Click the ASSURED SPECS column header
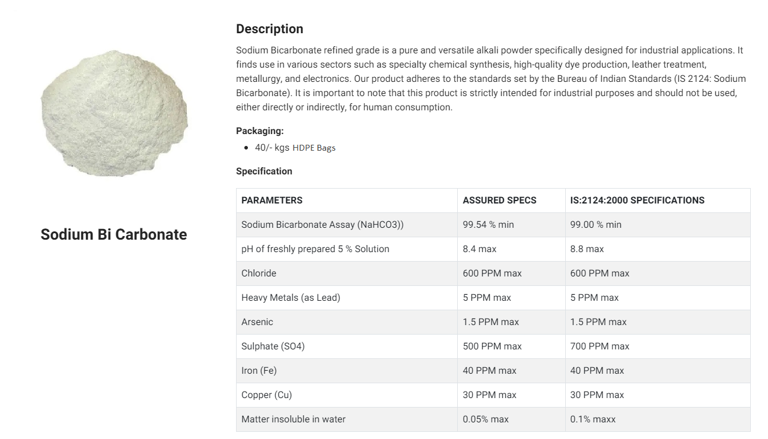This screenshot has height=439, width=768. 512,201
